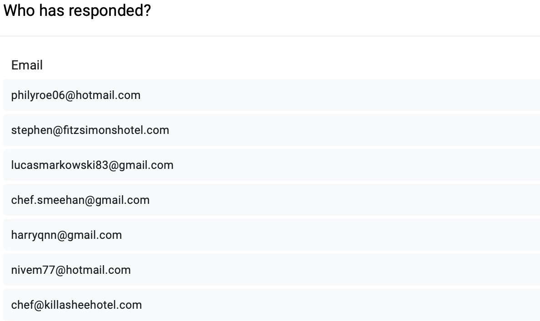Click the divider line beneath the heading
540x321 pixels.
click(270, 36)
